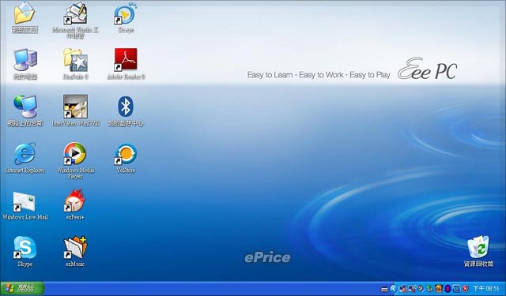The width and height of the screenshot is (506, 296).
Task: Open the Recycle Bin icon
Action: tap(478, 247)
